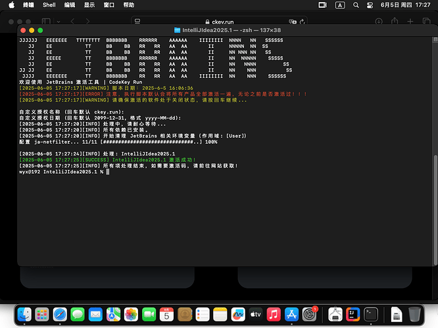Launch the Music app from the Dock
Viewport: 438px width, 328px height.
(x=274, y=315)
